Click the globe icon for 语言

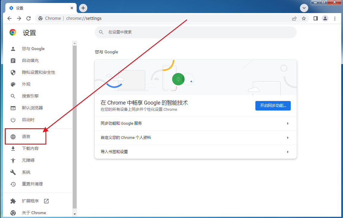tap(13, 137)
